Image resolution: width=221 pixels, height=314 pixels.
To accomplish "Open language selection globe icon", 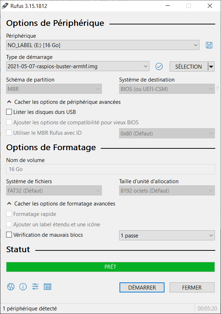I will pos(11,287).
